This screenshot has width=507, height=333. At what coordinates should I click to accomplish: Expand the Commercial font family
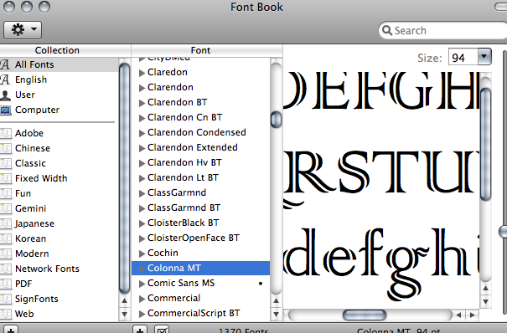pyautogui.click(x=142, y=299)
